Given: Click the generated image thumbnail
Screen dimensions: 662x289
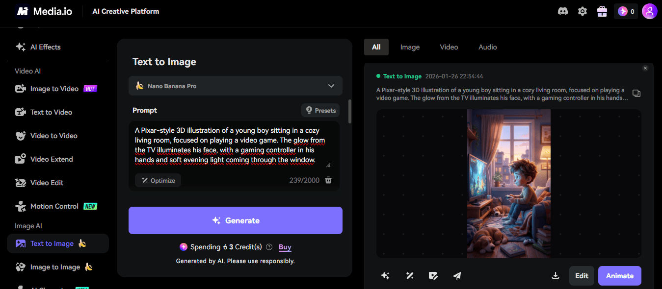Looking at the screenshot, I should pyautogui.click(x=508, y=184).
